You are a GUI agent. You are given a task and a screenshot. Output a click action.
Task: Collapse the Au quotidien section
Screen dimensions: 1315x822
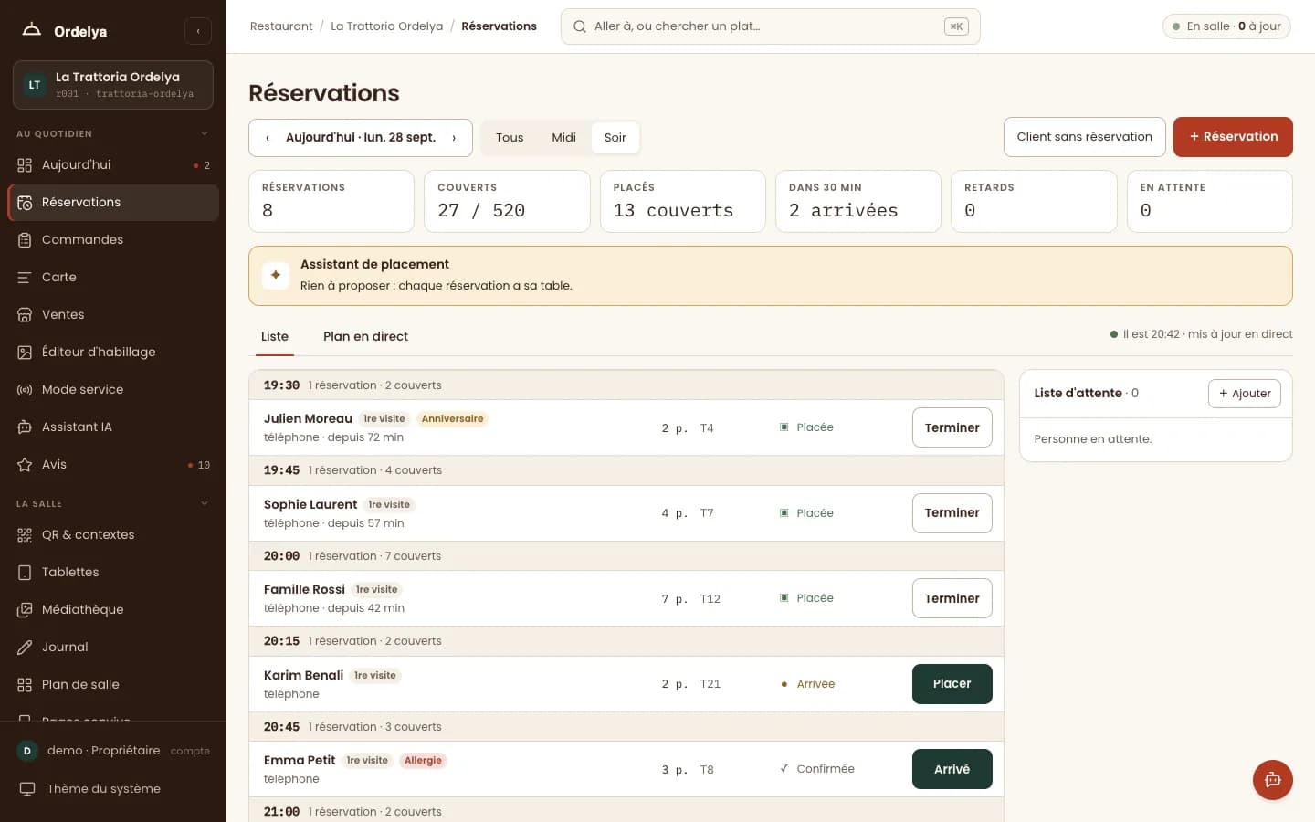click(x=205, y=133)
